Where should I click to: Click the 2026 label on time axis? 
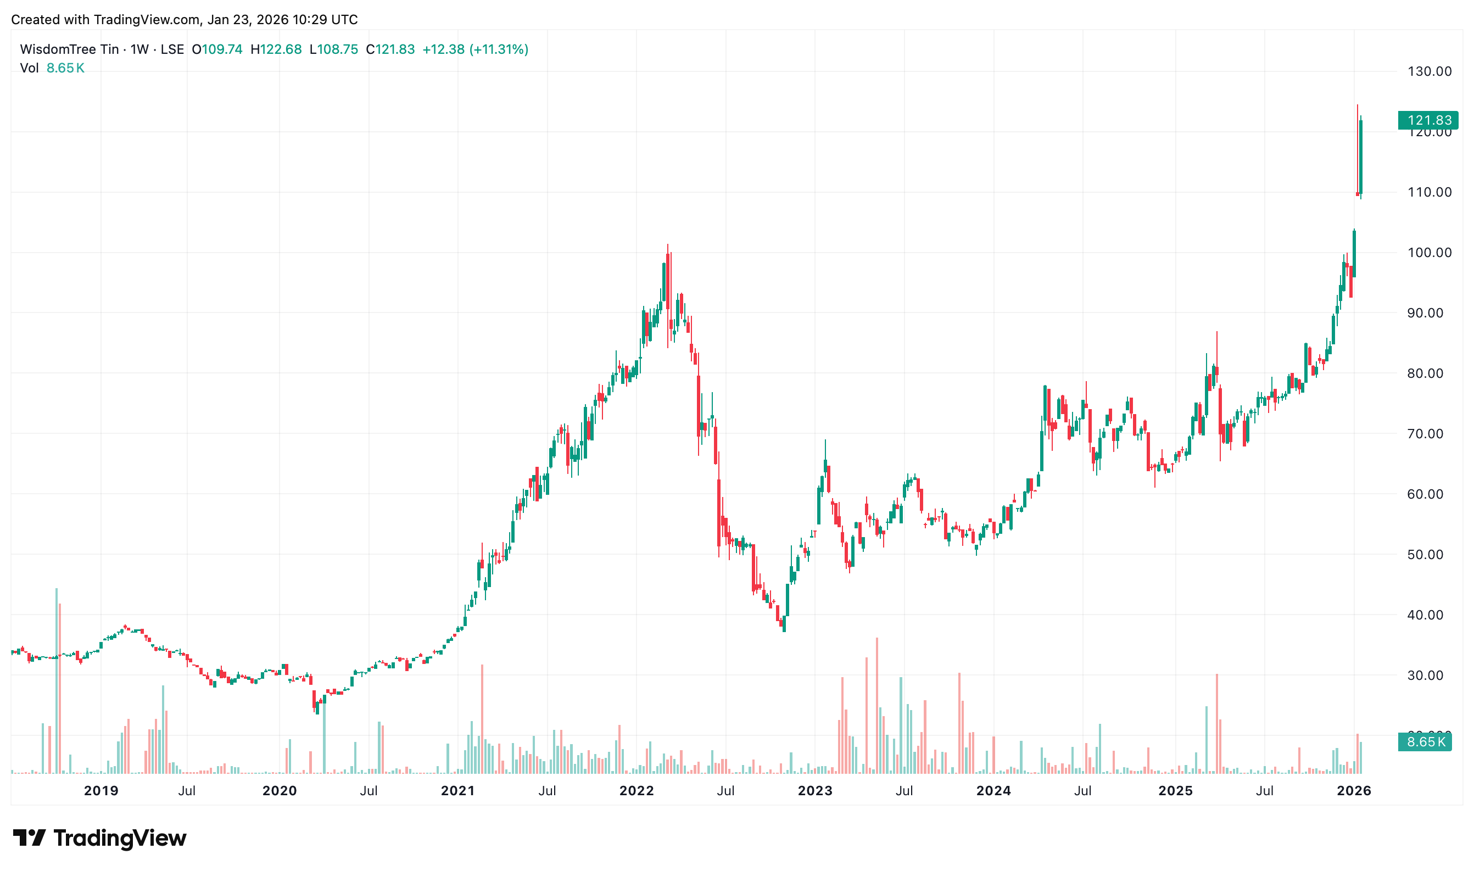point(1354,791)
